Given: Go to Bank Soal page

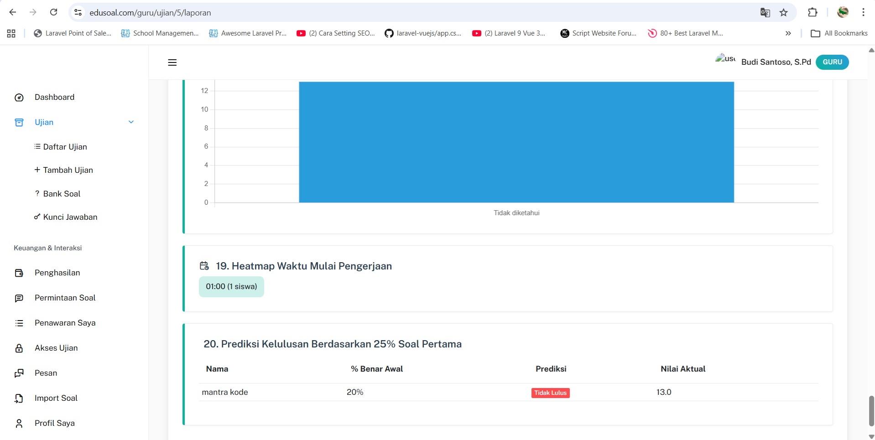Looking at the screenshot, I should pos(62,194).
